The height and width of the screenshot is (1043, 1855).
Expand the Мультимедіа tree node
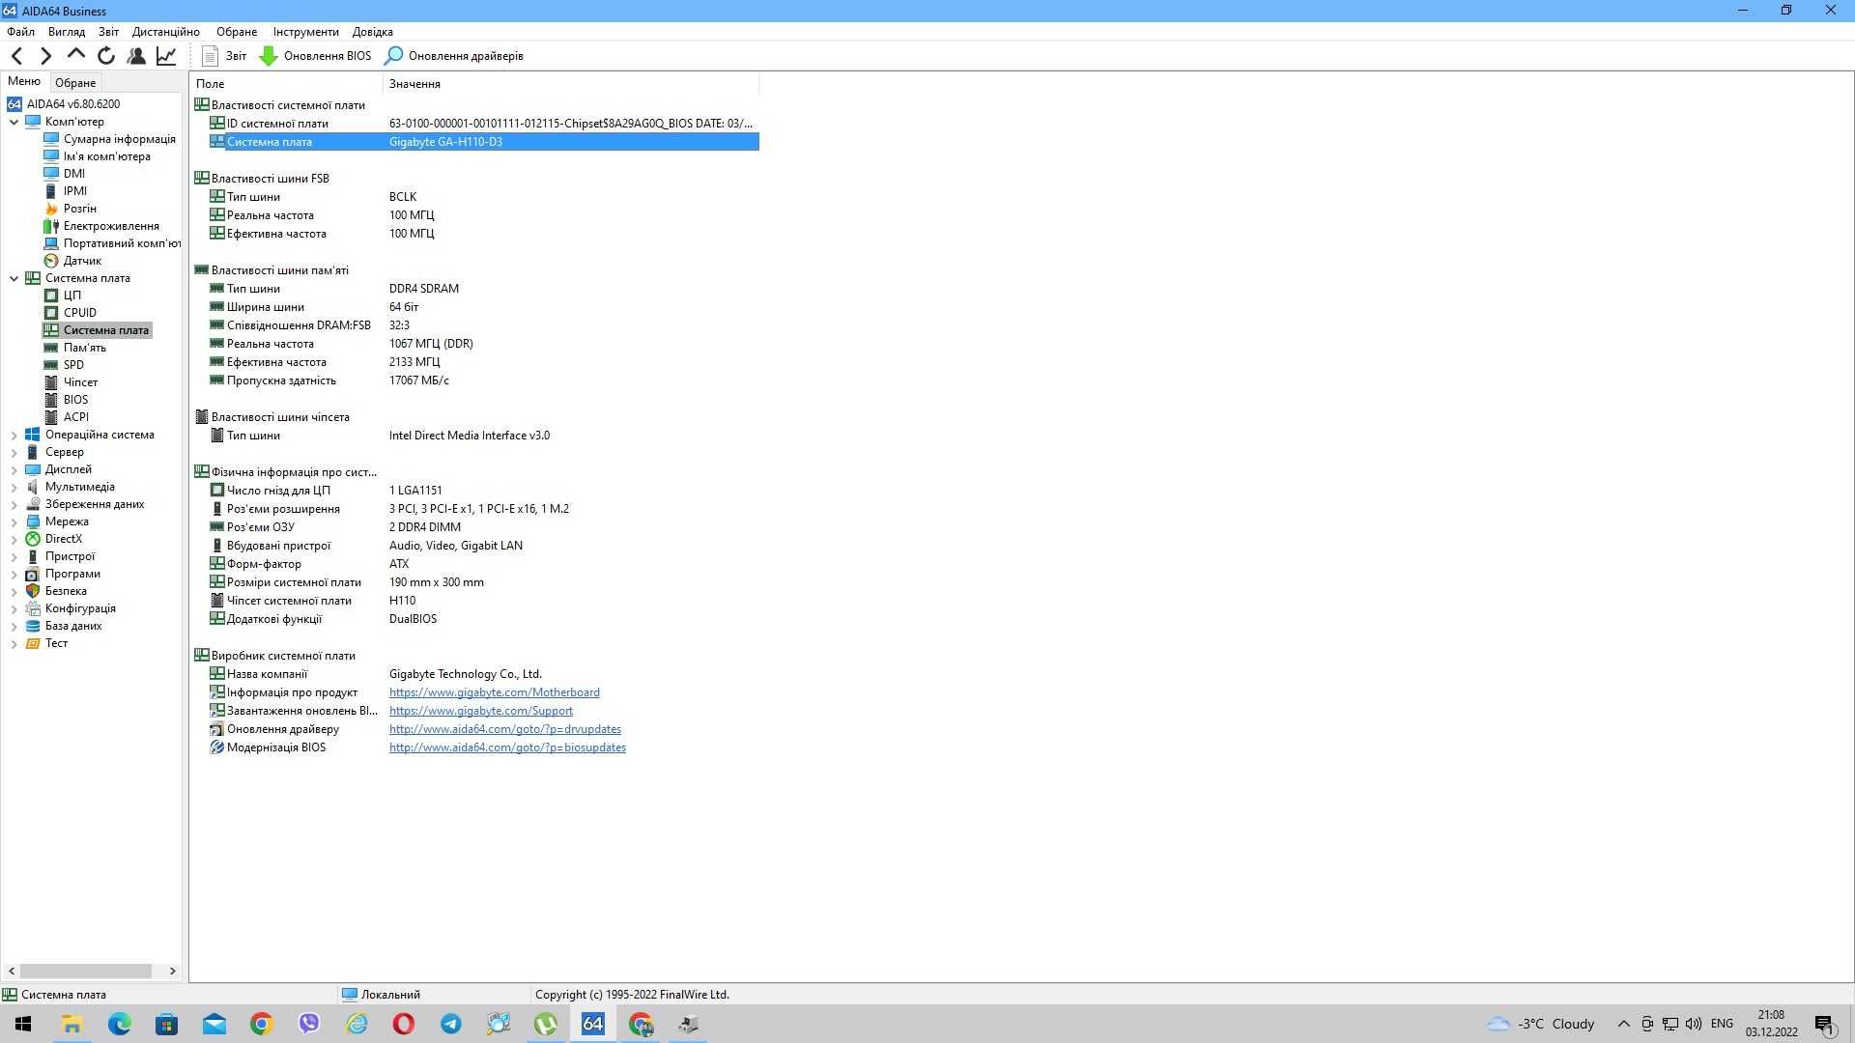click(x=14, y=488)
